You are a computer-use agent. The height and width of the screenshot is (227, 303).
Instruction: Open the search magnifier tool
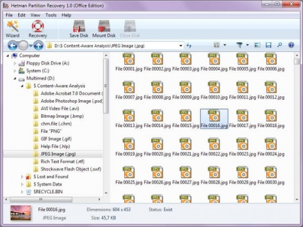tap(279, 45)
